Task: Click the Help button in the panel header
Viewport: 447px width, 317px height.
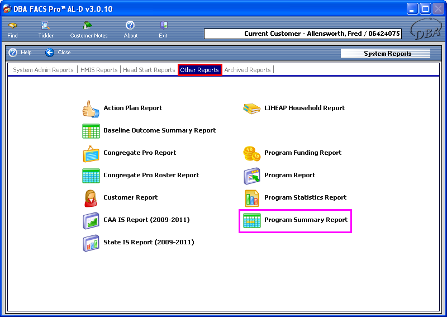Action: pos(20,53)
